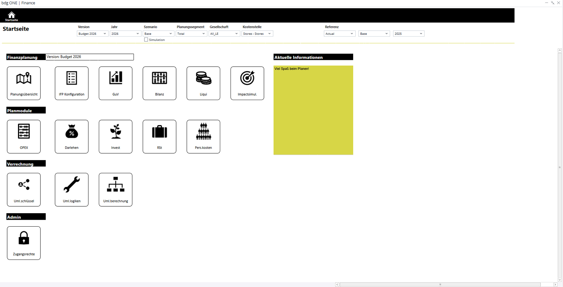Open the Invest plant icon

click(115, 137)
